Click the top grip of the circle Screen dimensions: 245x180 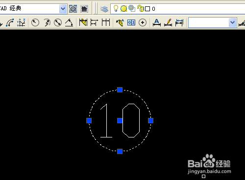[x=120, y=90]
